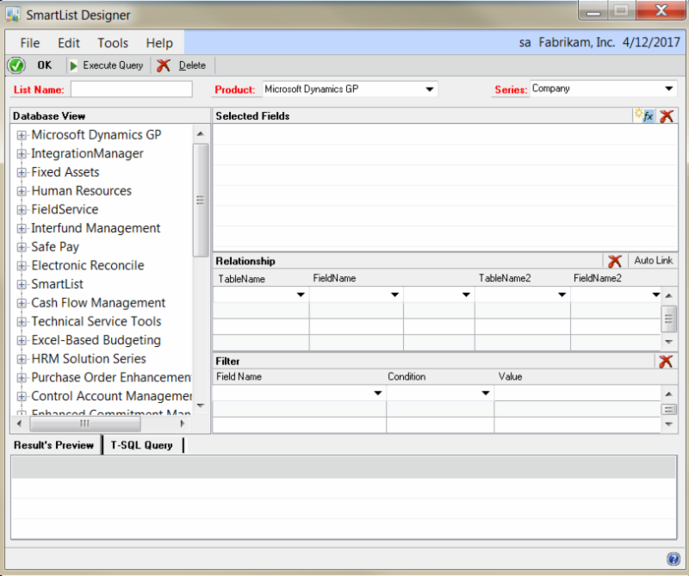
Task: Click the Filter Value field
Action: pyautogui.click(x=577, y=393)
